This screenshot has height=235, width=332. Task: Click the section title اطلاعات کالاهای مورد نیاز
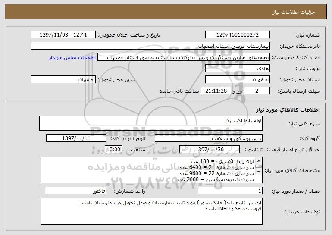(x=288, y=110)
